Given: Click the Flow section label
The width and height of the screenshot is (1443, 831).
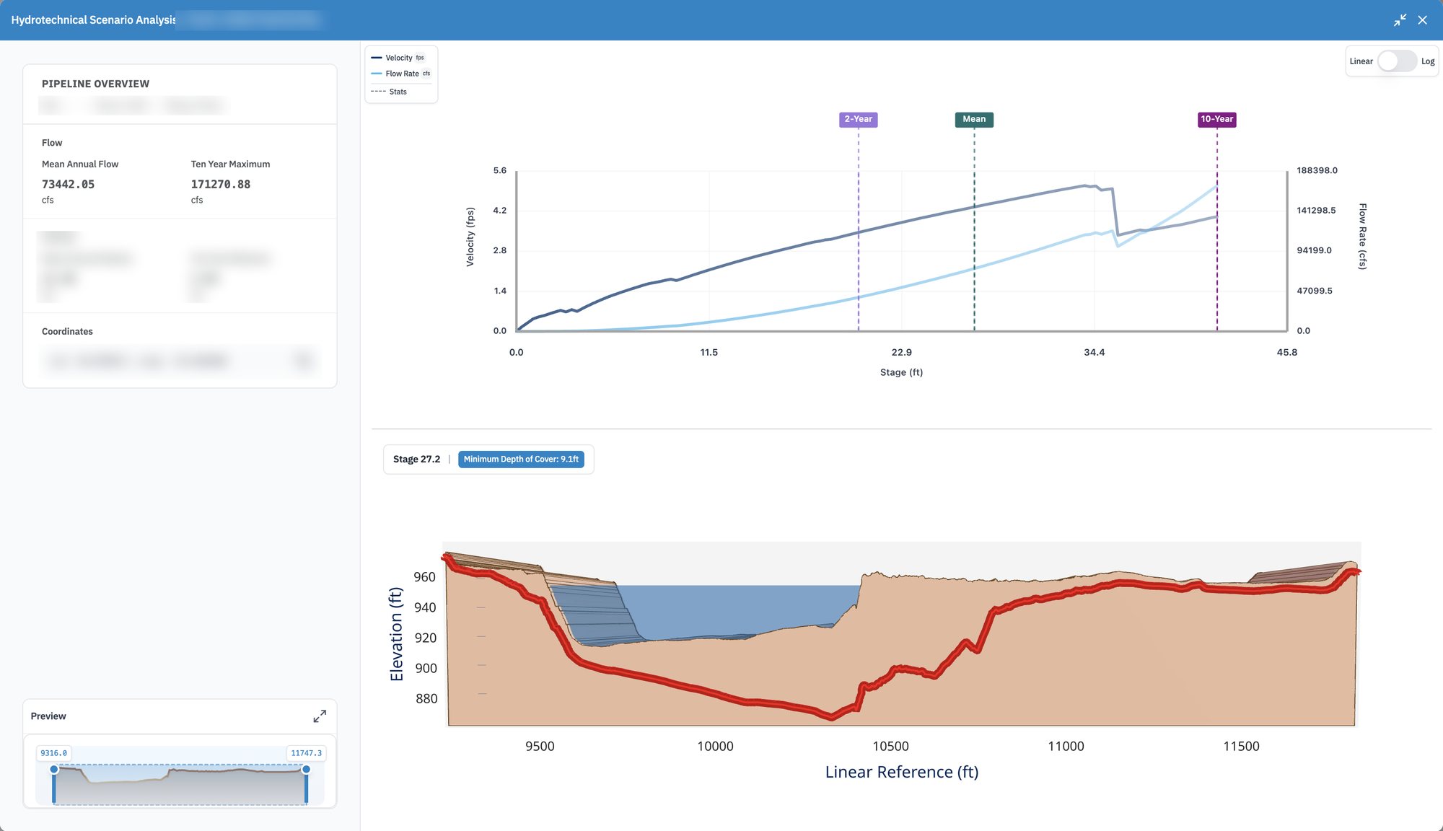Looking at the screenshot, I should [x=52, y=143].
